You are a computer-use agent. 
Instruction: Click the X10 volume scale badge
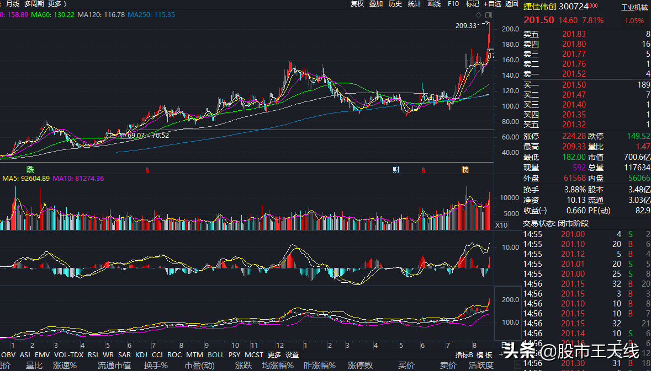point(501,225)
